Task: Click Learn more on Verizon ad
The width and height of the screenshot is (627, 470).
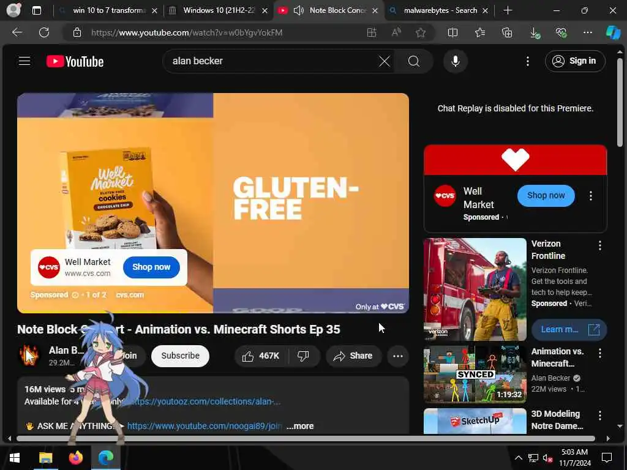Action: (569, 329)
